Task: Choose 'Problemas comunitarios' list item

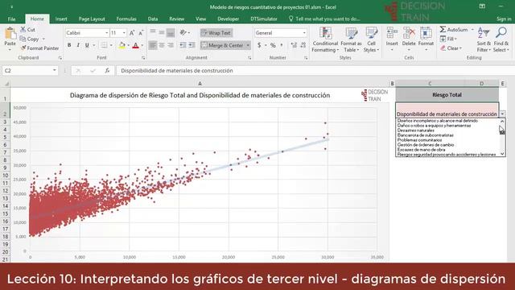Action: (x=419, y=140)
